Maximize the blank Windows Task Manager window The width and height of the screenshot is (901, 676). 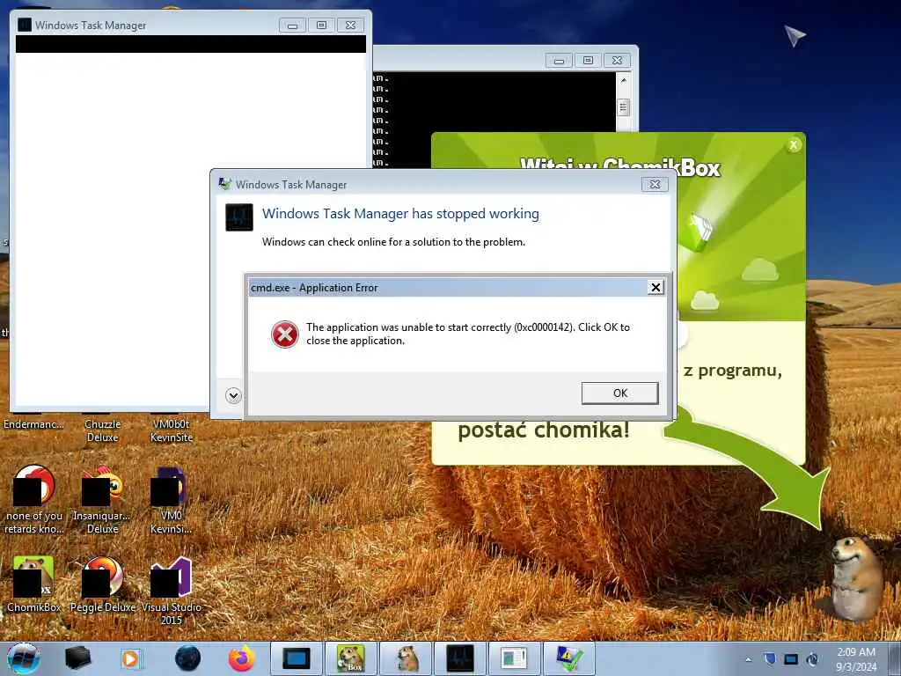(321, 26)
